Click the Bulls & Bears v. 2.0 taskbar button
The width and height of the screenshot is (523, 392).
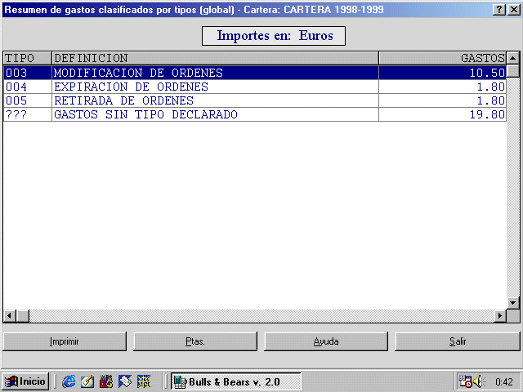[236, 381]
